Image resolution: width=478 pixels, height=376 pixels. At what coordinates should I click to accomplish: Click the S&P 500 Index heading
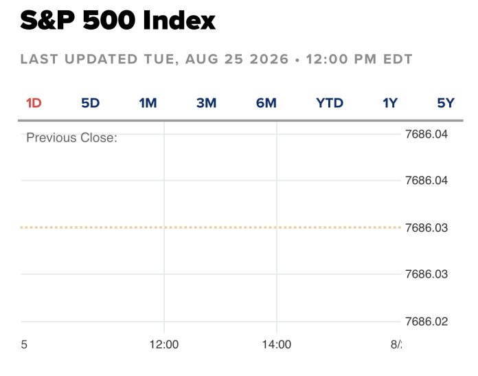point(117,21)
